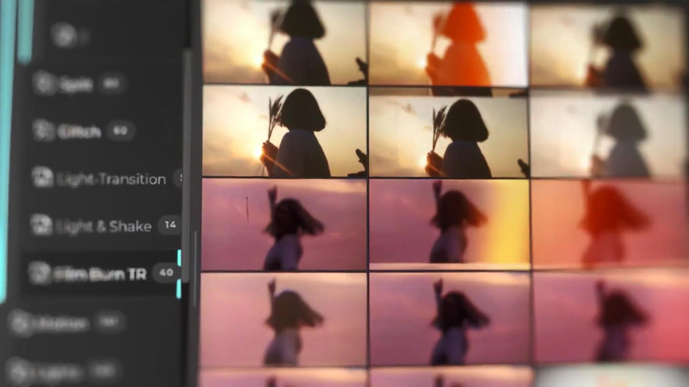Viewport: 689px width, 387px height.
Task: Click the Light-Transition category icon
Action: 42,177
